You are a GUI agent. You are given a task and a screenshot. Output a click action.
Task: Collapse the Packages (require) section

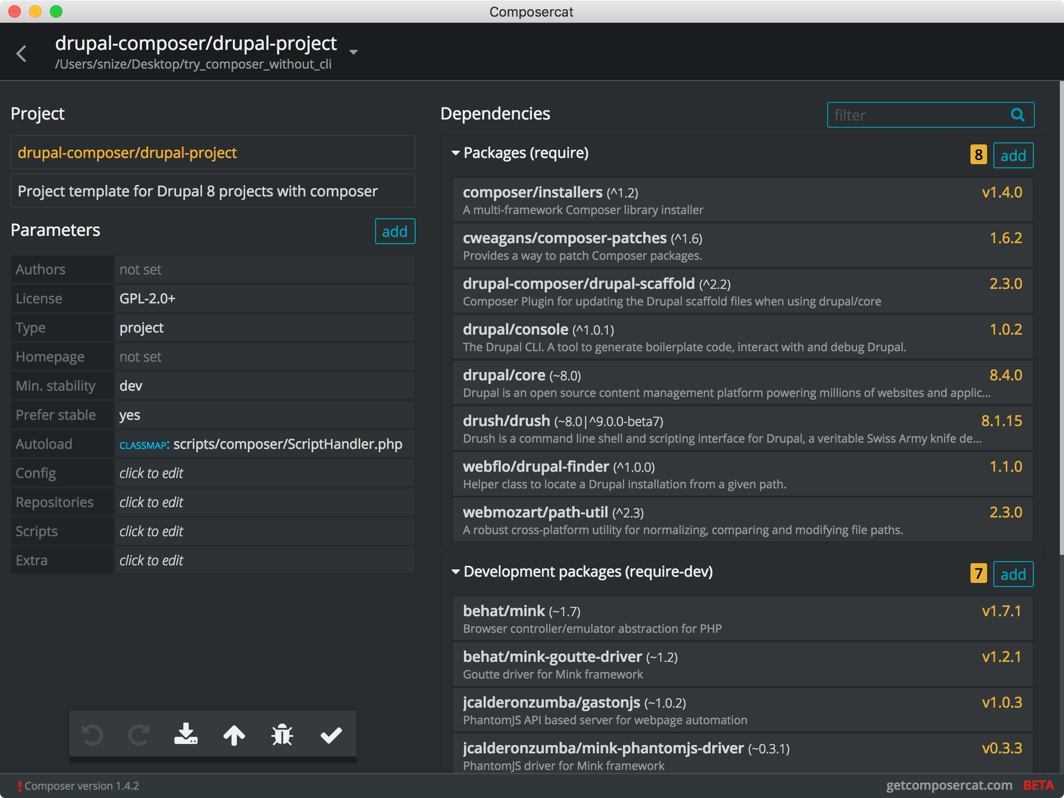tap(455, 153)
